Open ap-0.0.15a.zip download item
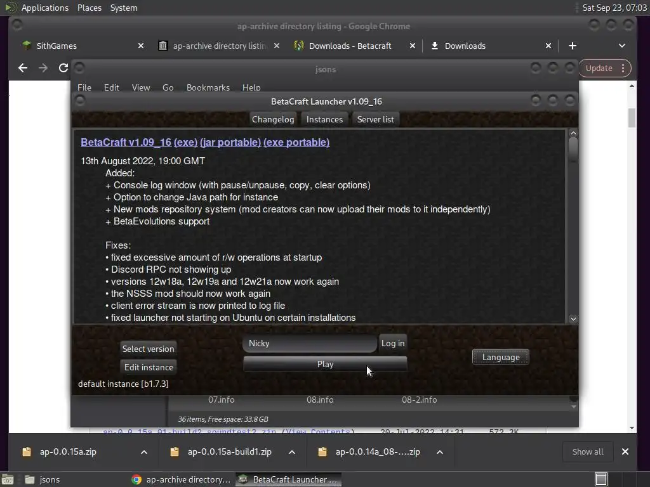Viewport: 650px width, 487px height. (68, 451)
